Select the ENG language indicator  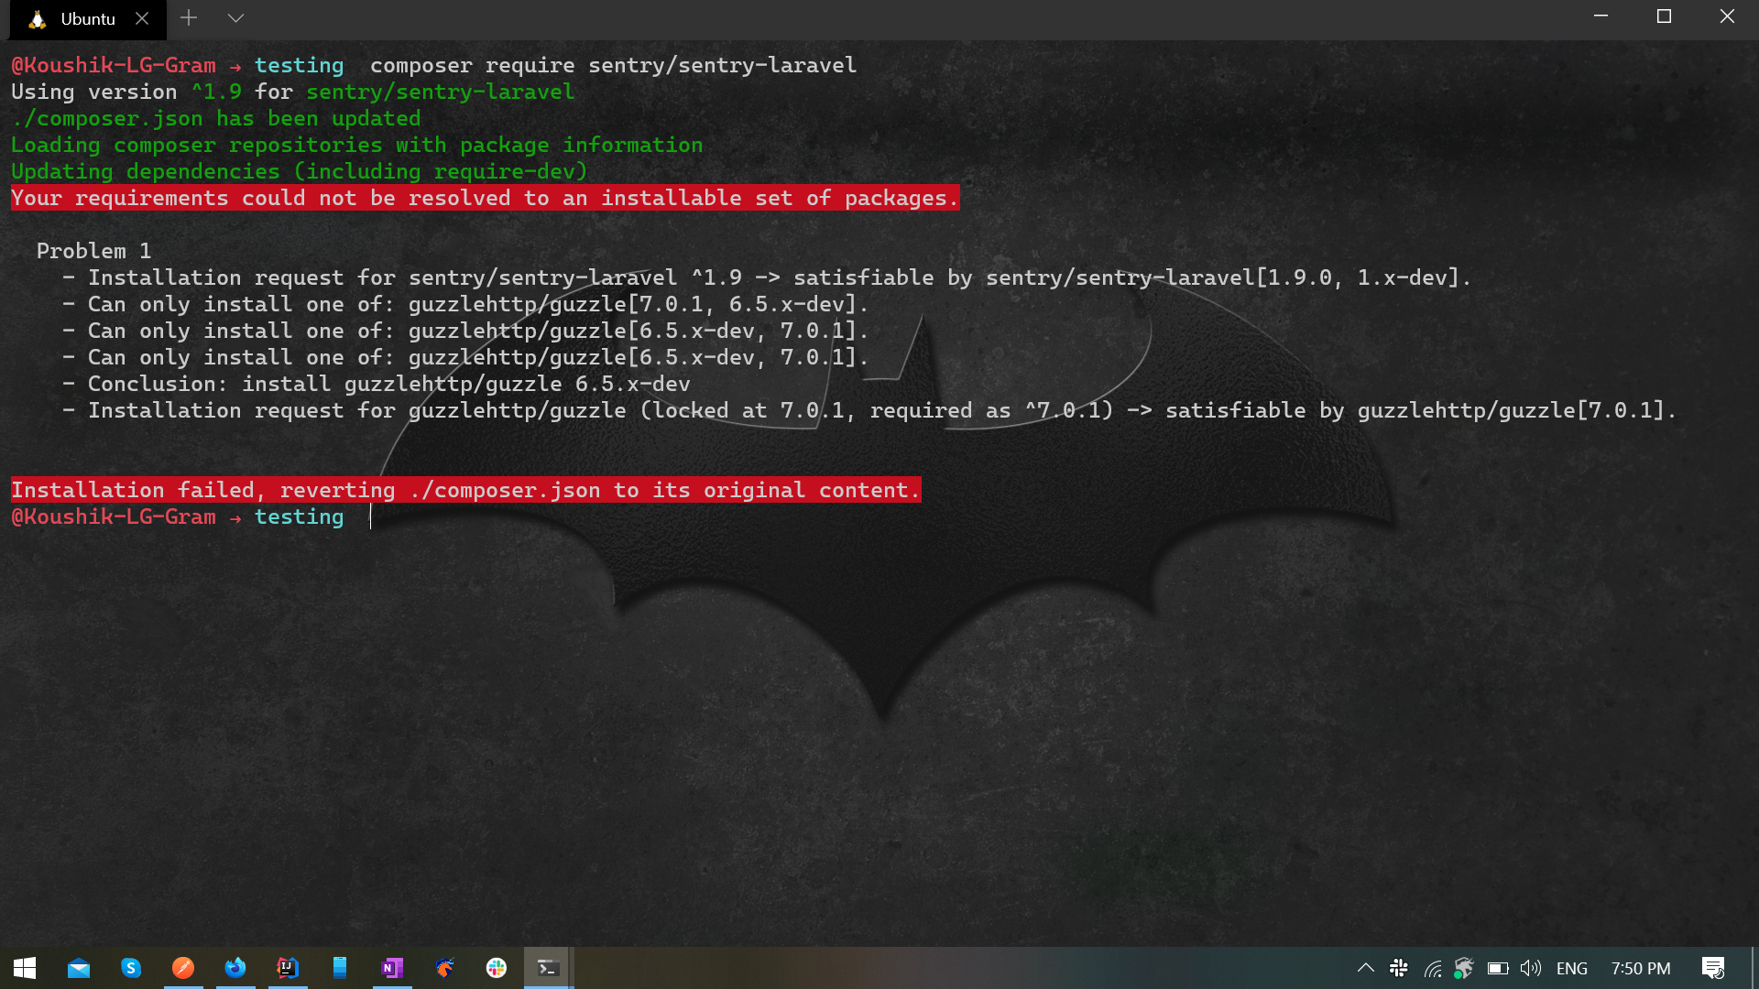[1572, 968]
